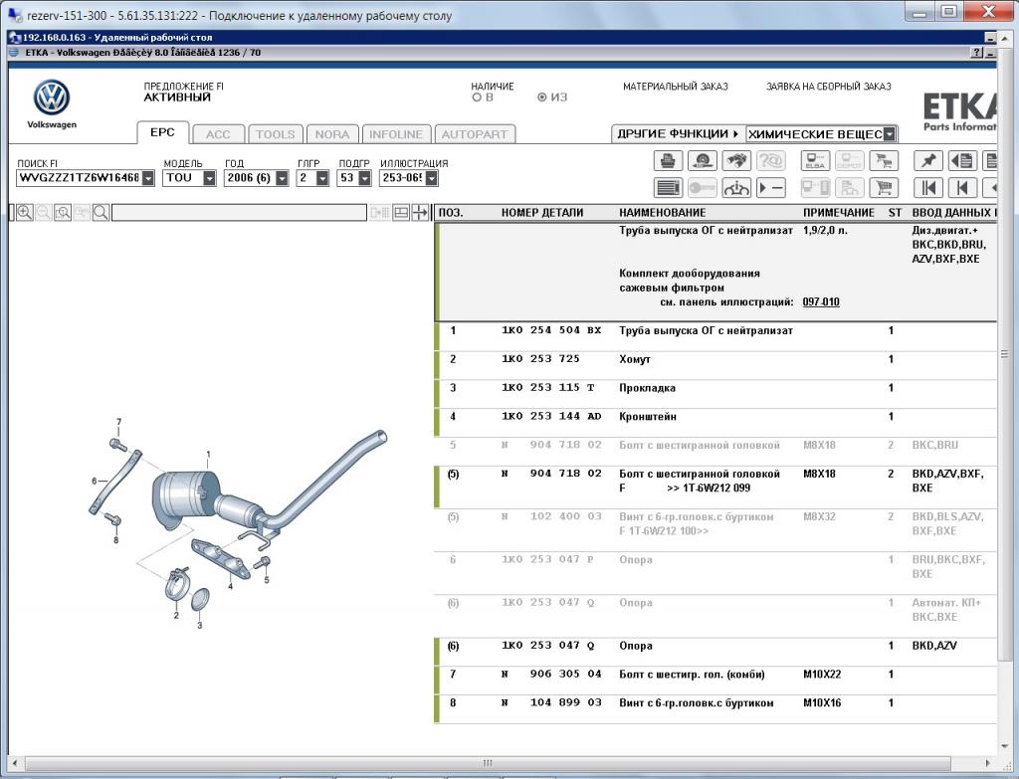
Task: Open the TOOLS tab
Action: click(x=275, y=134)
